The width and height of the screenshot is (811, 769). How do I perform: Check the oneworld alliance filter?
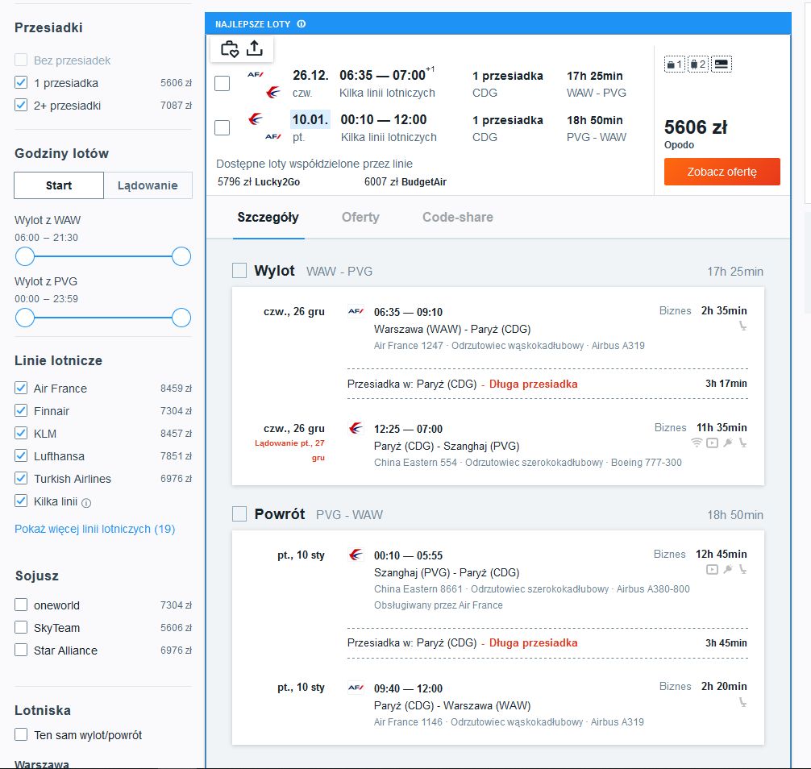click(21, 605)
